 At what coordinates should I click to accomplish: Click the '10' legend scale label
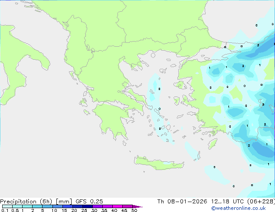coord(54,210)
